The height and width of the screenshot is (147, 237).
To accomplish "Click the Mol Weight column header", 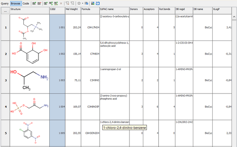I will click(x=73, y=11).
